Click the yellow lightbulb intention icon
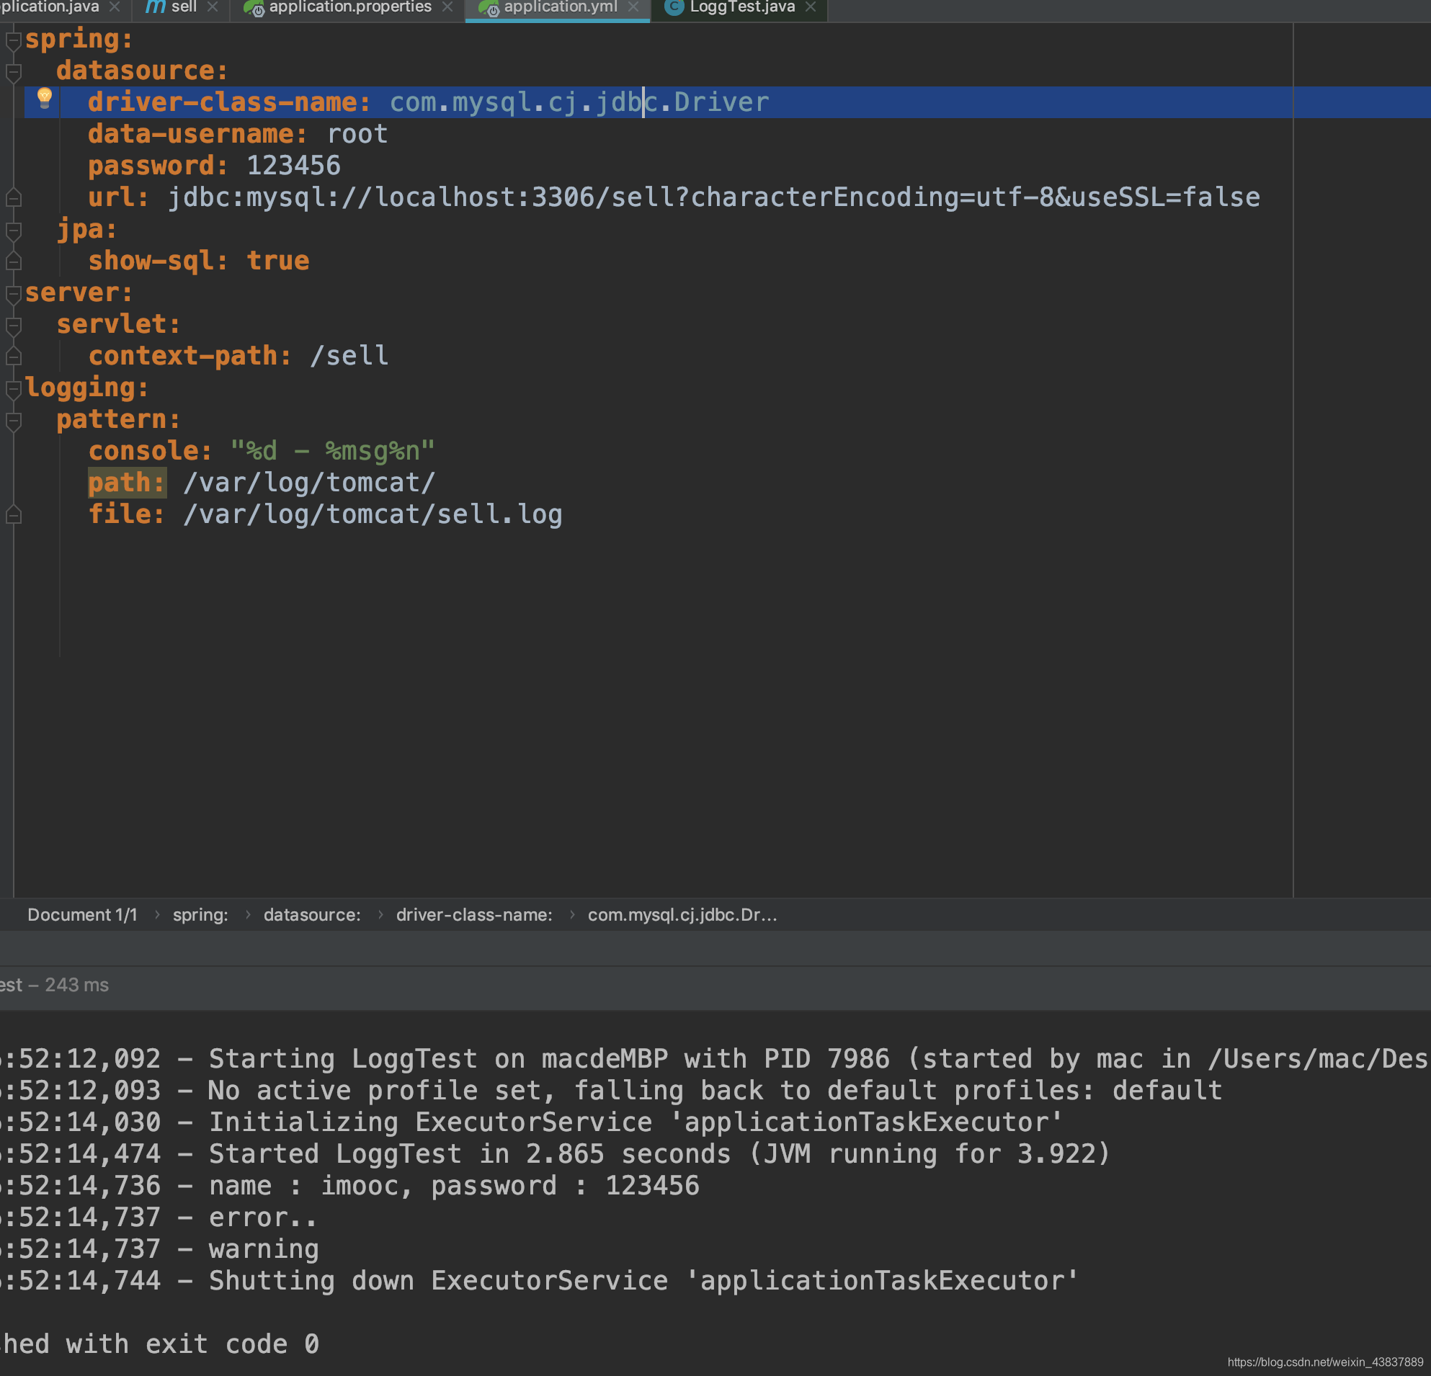1431x1376 pixels. (45, 98)
